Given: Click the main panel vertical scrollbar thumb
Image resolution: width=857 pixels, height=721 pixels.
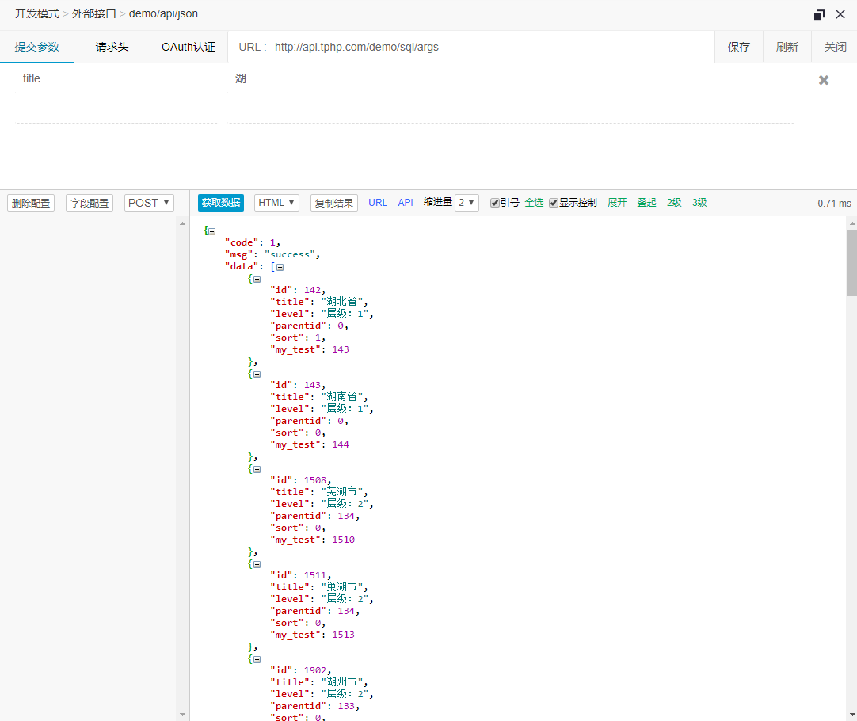Looking at the screenshot, I should click(x=852, y=262).
